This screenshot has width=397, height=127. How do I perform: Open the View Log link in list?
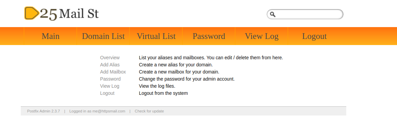[110, 86]
